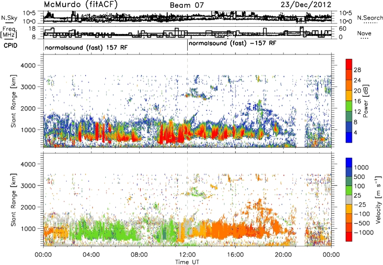The width and height of the screenshot is (383, 265).
Task: Click the light green segment of velocity color bar
Action: pyautogui.click(x=349, y=190)
